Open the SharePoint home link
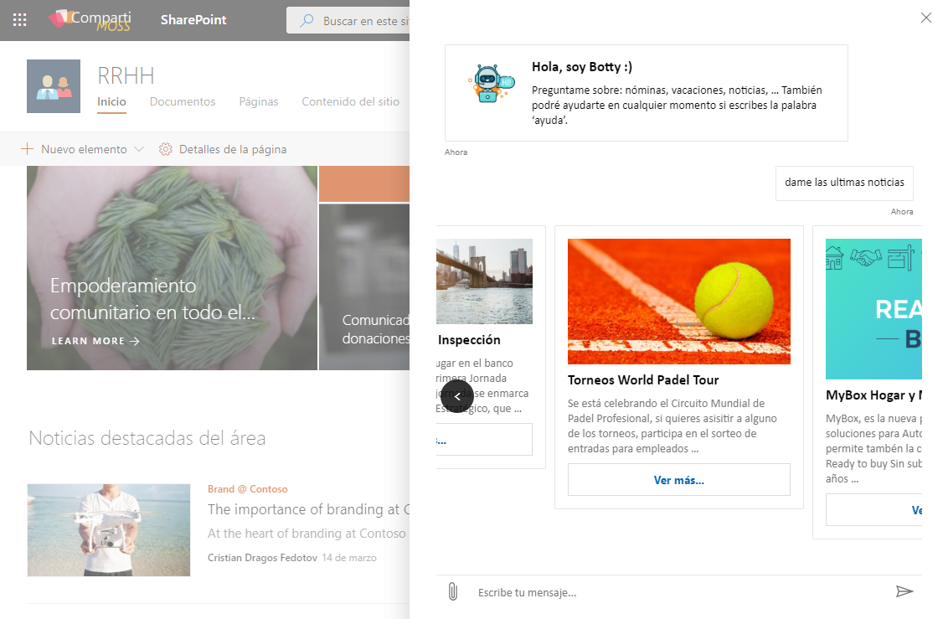Viewport: 943px width, 619px height. [x=193, y=20]
